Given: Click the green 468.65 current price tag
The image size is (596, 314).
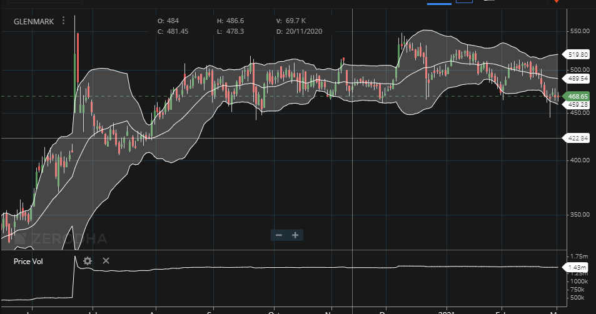Looking at the screenshot, I should tap(575, 96).
